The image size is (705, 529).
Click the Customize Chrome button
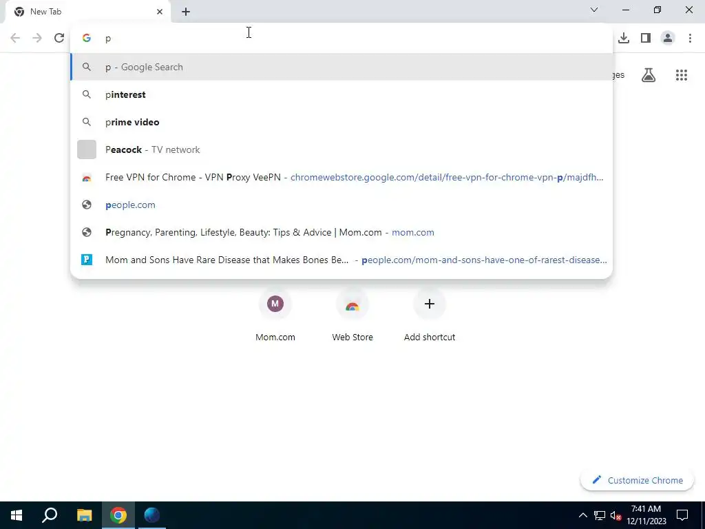(637, 480)
